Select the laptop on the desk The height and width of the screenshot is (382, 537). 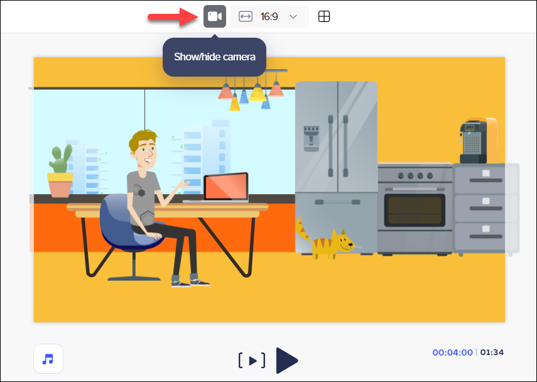pos(223,187)
